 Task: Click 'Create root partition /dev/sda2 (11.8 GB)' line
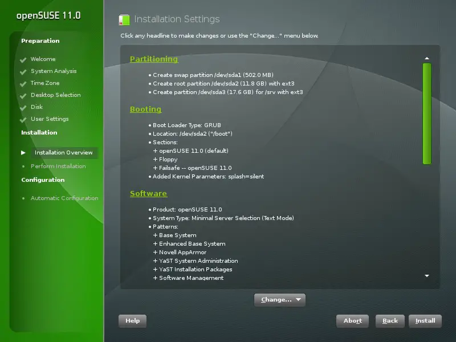[223, 84]
